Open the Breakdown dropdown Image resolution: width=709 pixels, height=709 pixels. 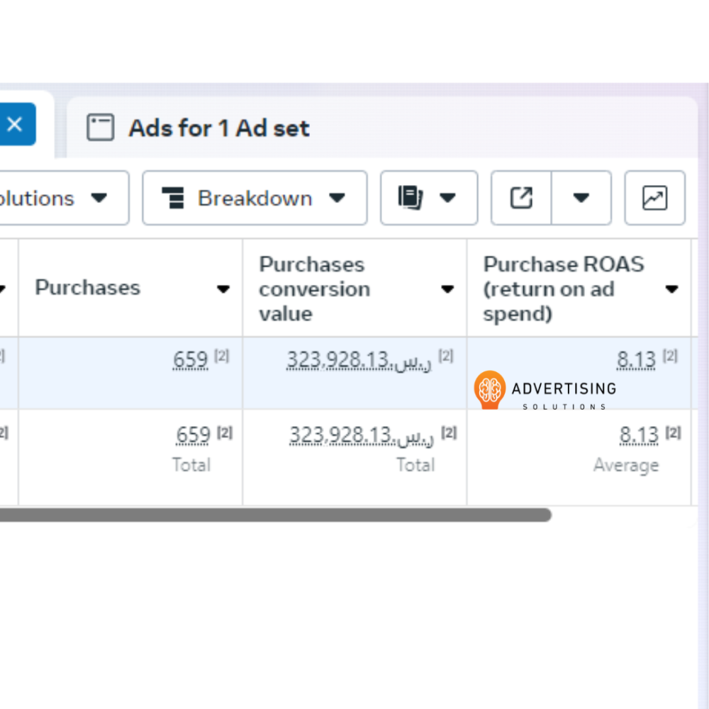pos(255,198)
